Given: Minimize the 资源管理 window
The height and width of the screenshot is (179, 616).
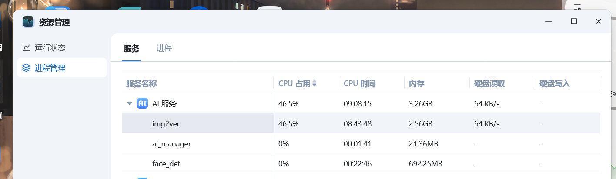Looking at the screenshot, I should (x=549, y=21).
